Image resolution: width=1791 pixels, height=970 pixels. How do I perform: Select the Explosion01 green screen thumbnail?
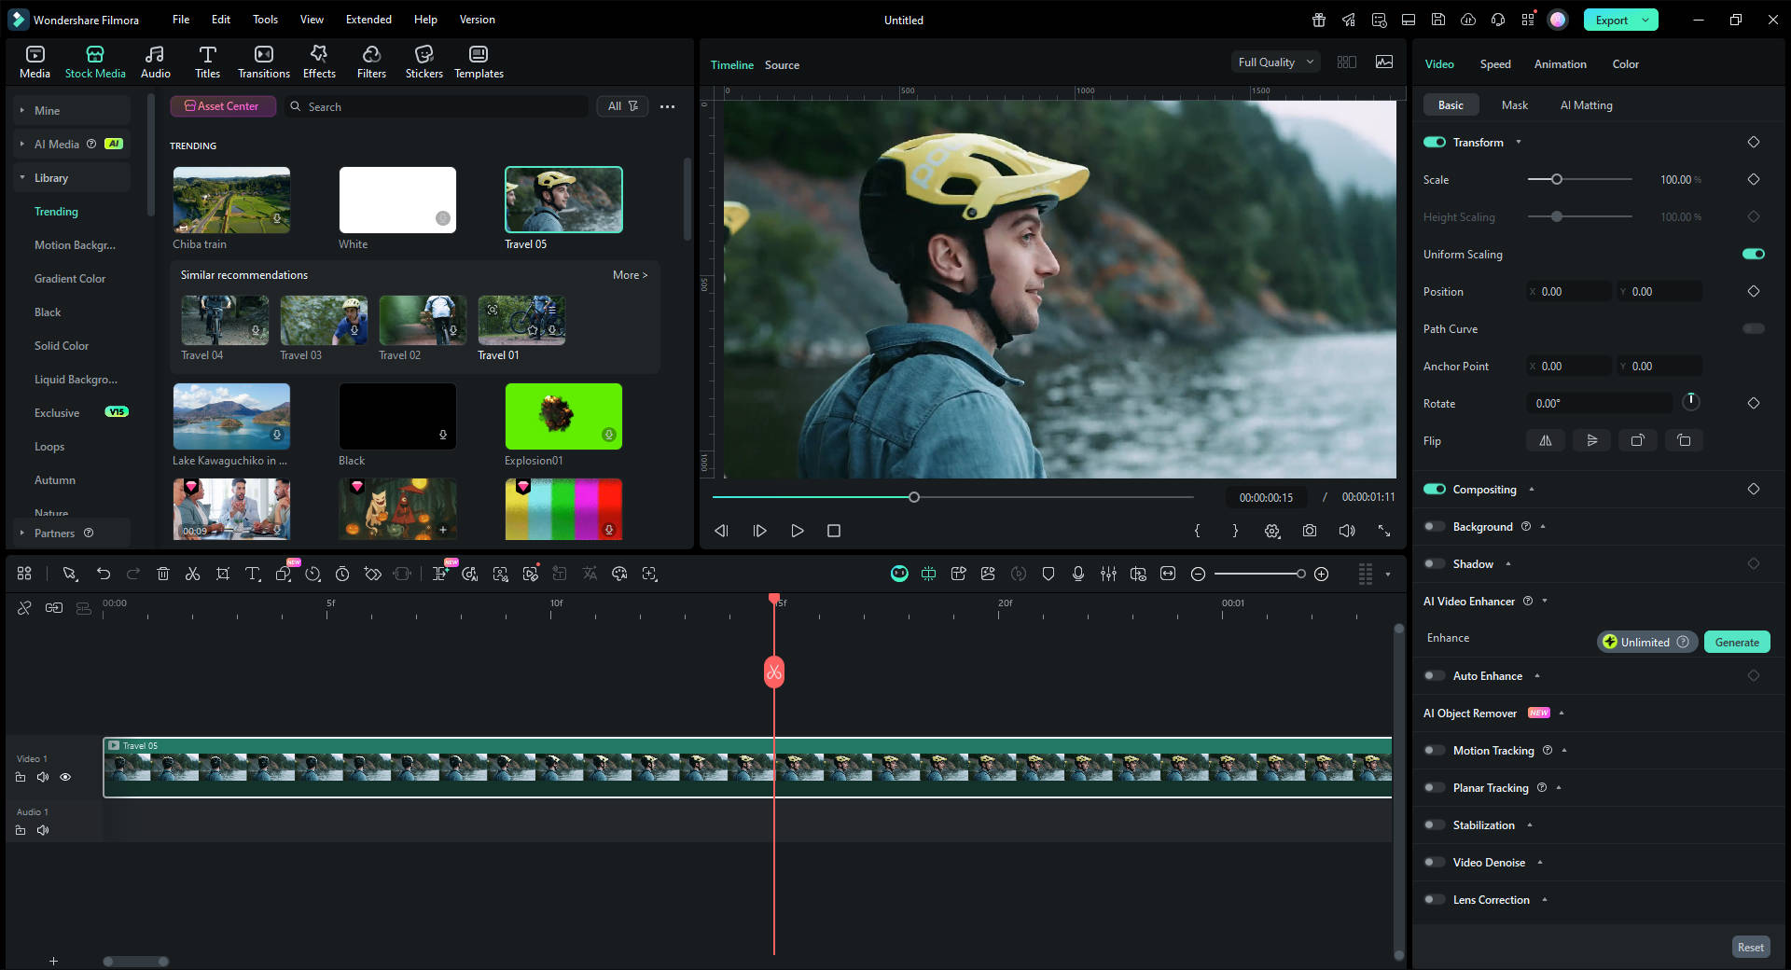[x=562, y=416]
